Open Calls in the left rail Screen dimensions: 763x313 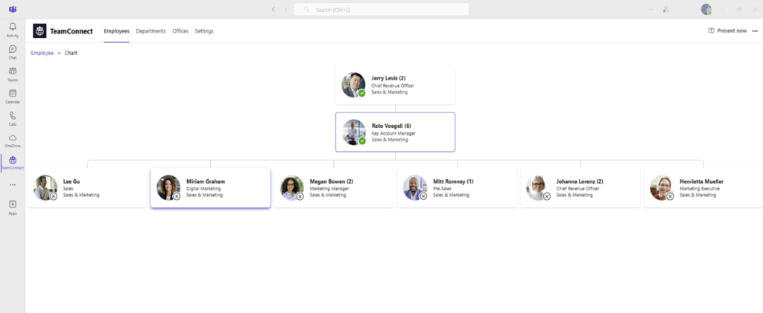tap(13, 118)
